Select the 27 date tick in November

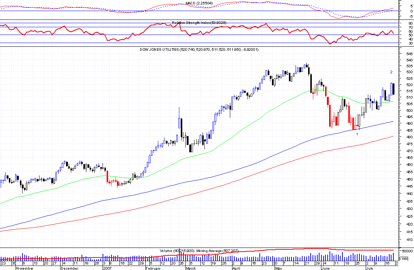(54, 263)
